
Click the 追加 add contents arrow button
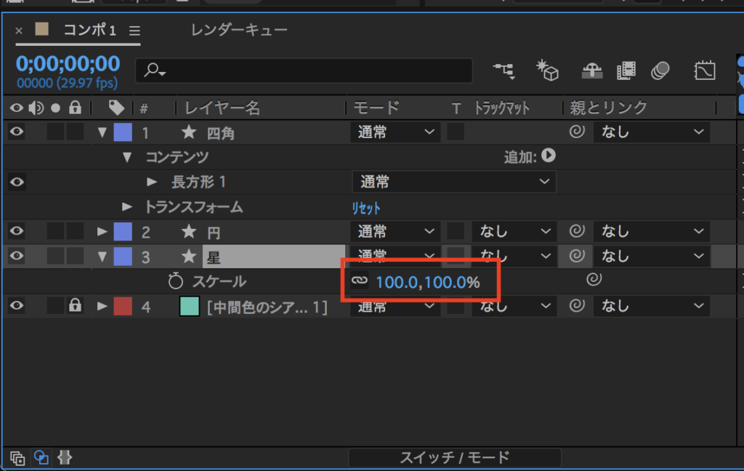tap(548, 156)
